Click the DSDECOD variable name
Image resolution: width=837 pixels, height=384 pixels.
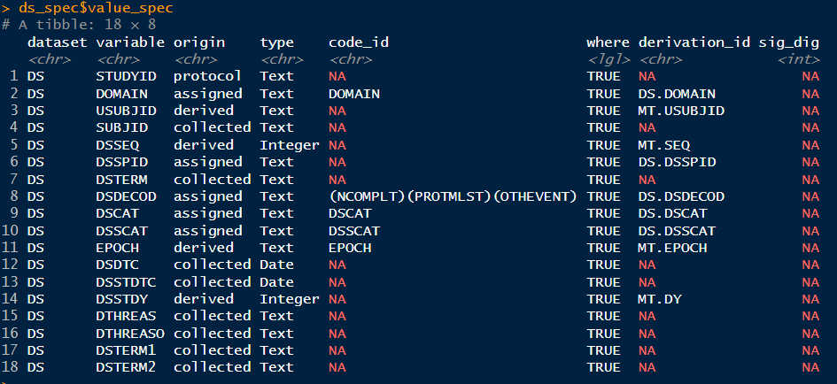click(126, 196)
